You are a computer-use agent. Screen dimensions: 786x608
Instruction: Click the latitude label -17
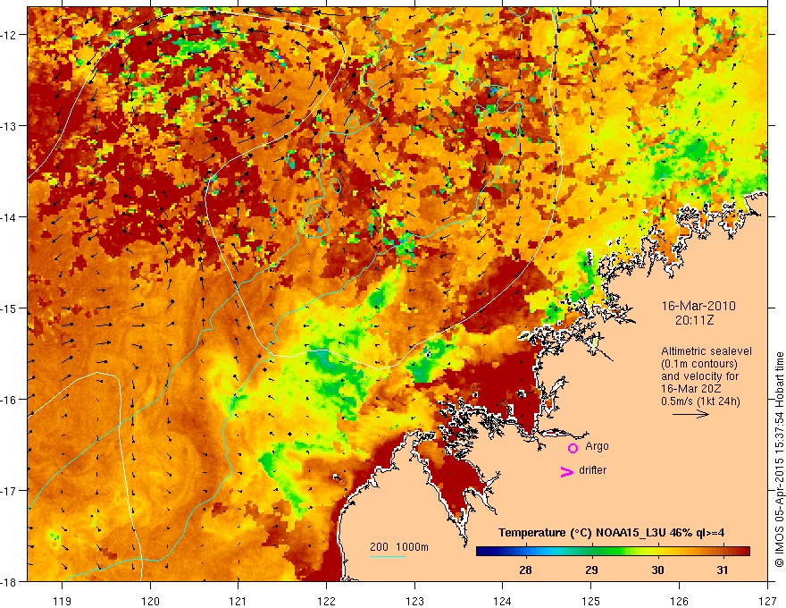click(9, 491)
